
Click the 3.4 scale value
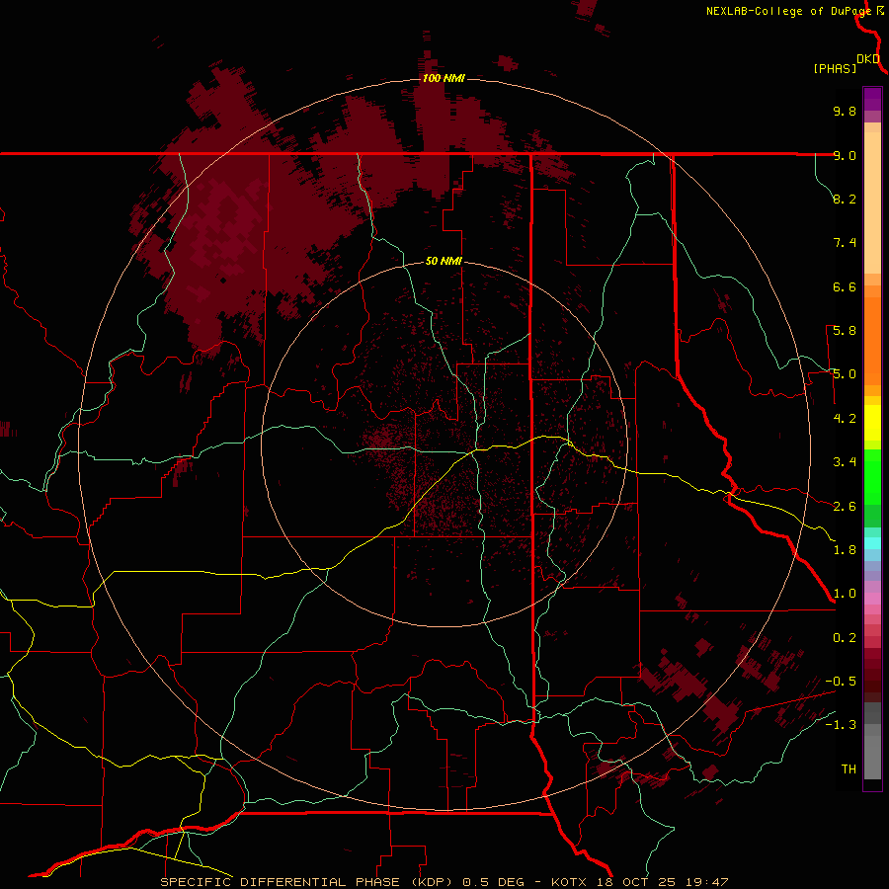845,461
